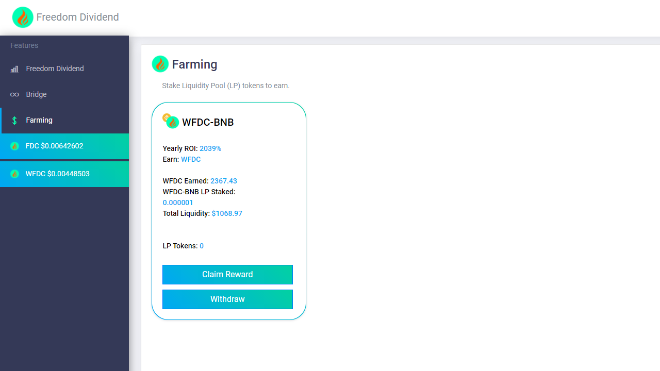Image resolution: width=660 pixels, height=371 pixels.
Task: Open the Freedom Dividend sidebar item
Action: click(x=64, y=69)
